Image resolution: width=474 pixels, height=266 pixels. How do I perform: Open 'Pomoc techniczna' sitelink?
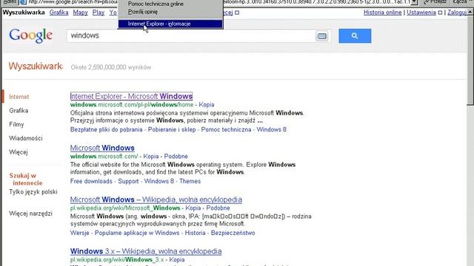[226, 130]
